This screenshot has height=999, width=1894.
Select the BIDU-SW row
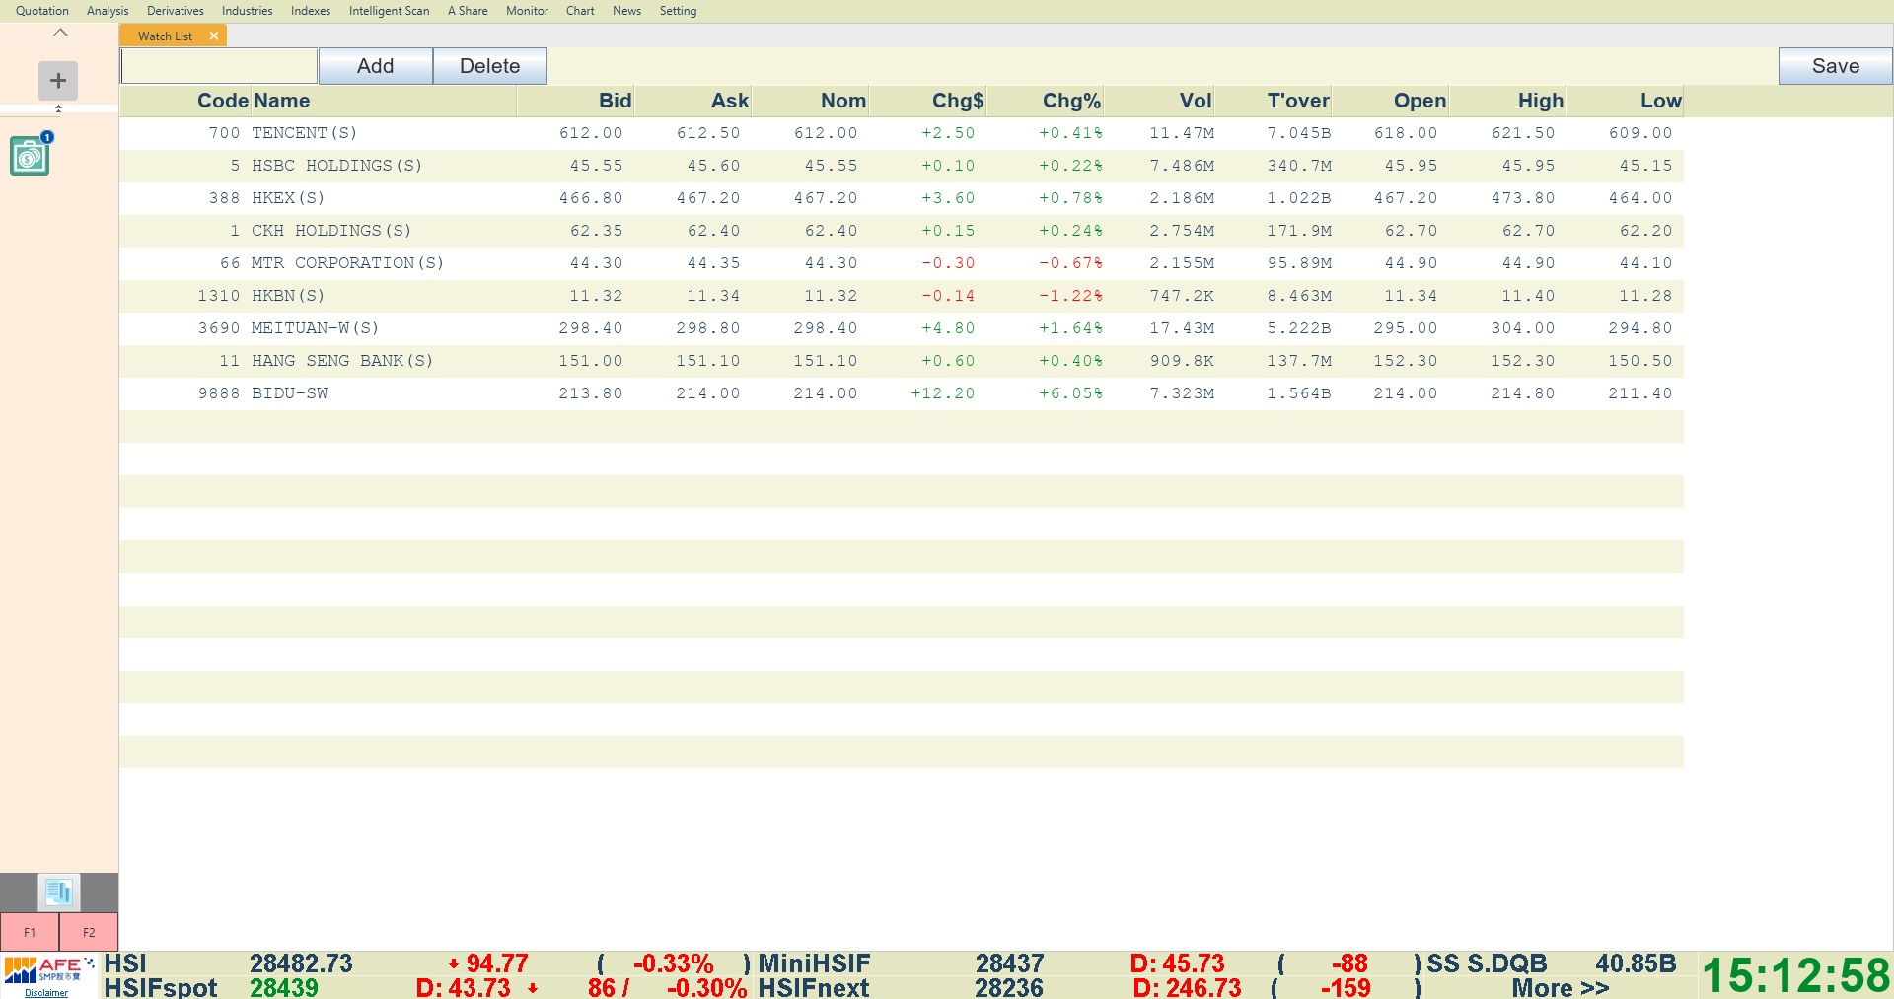pyautogui.click(x=902, y=393)
